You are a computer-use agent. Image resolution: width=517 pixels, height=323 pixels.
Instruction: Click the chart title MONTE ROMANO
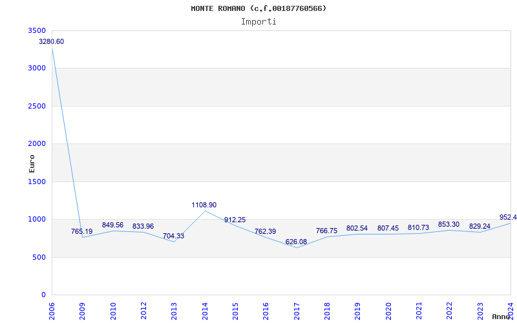(x=258, y=8)
